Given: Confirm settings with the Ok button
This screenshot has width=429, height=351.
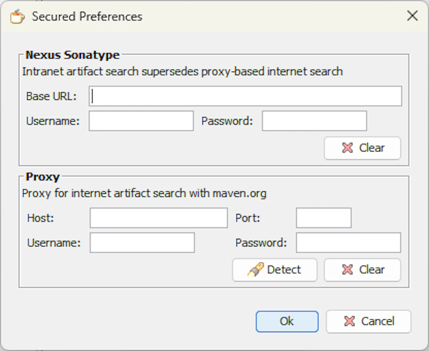Looking at the screenshot, I should point(287,321).
